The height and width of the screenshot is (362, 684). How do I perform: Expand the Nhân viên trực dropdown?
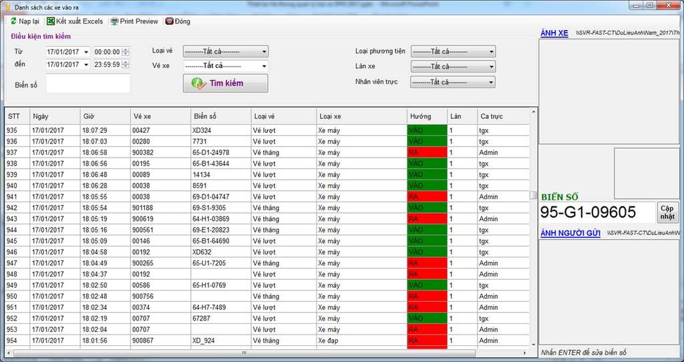click(492, 82)
